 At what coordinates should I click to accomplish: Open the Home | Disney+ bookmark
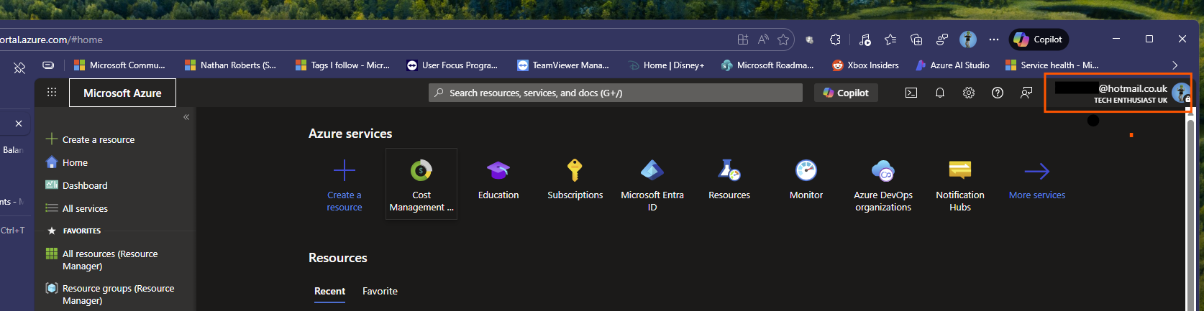pyautogui.click(x=666, y=65)
